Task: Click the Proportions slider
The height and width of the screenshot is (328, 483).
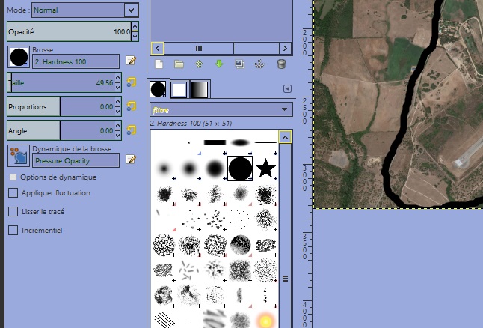Action: (x=61, y=106)
